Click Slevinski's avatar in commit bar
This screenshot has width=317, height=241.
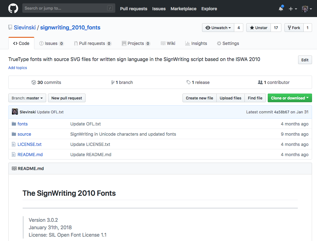click(15, 112)
